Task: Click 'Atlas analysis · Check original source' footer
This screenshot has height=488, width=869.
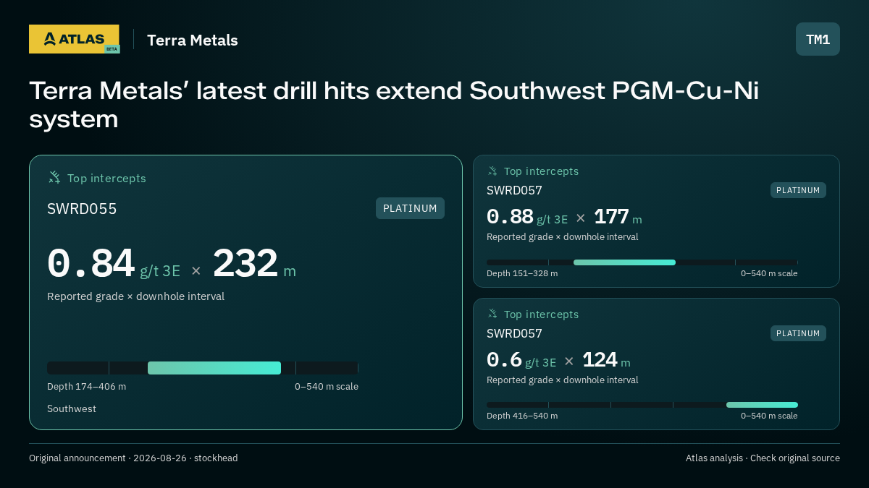Action: pyautogui.click(x=763, y=458)
